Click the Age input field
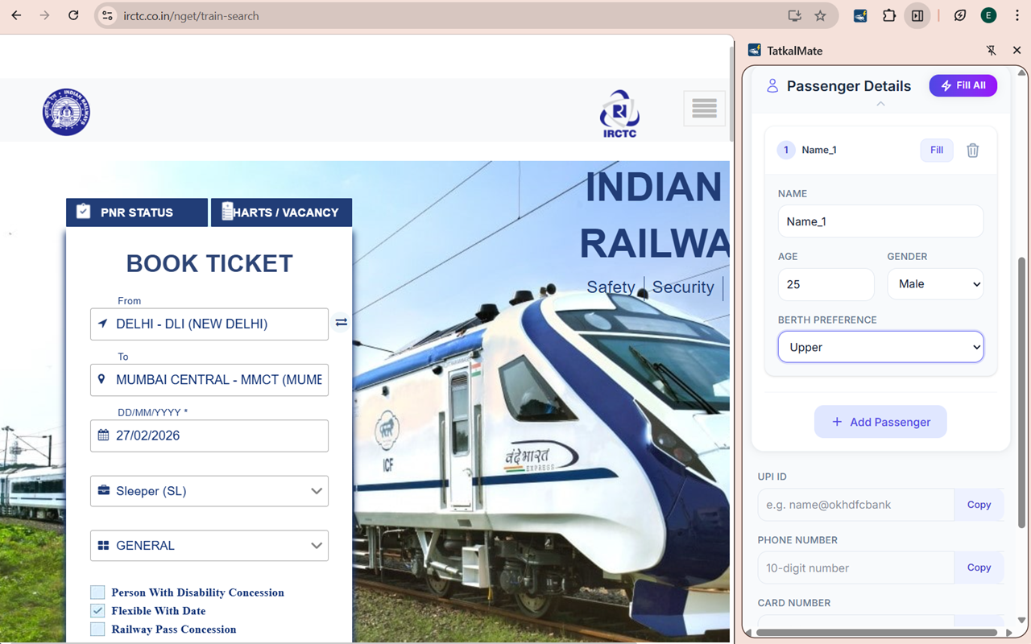Screen dimensions: 1031x644 826,284
